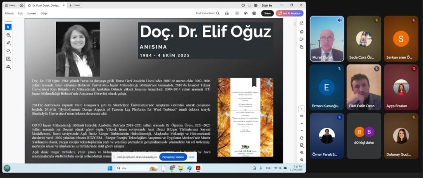423x178 pixels.
Task: Open Ayça Eraslan's participant video tile
Action: click(401, 87)
